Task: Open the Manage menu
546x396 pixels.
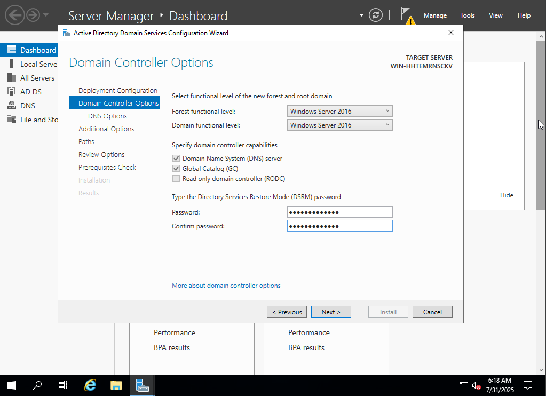Action: (435, 15)
